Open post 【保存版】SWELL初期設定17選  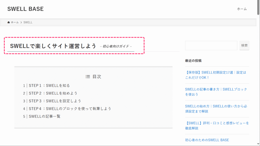click(216, 75)
